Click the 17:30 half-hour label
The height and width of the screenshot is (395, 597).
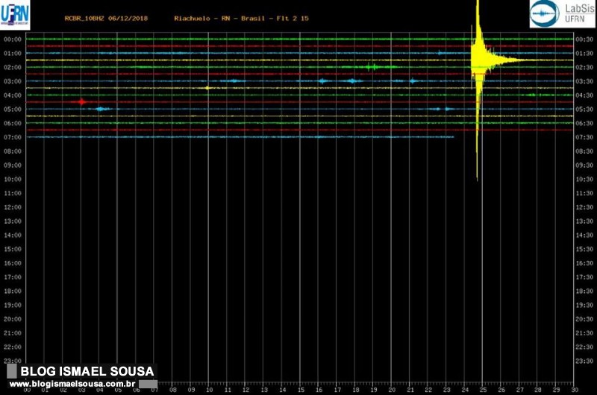tap(584, 277)
